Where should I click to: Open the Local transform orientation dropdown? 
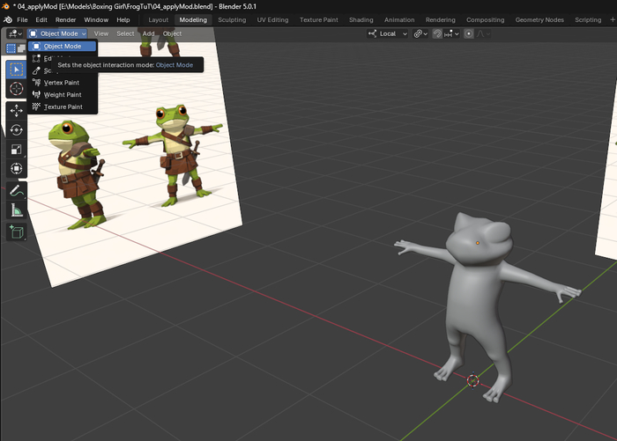point(388,33)
